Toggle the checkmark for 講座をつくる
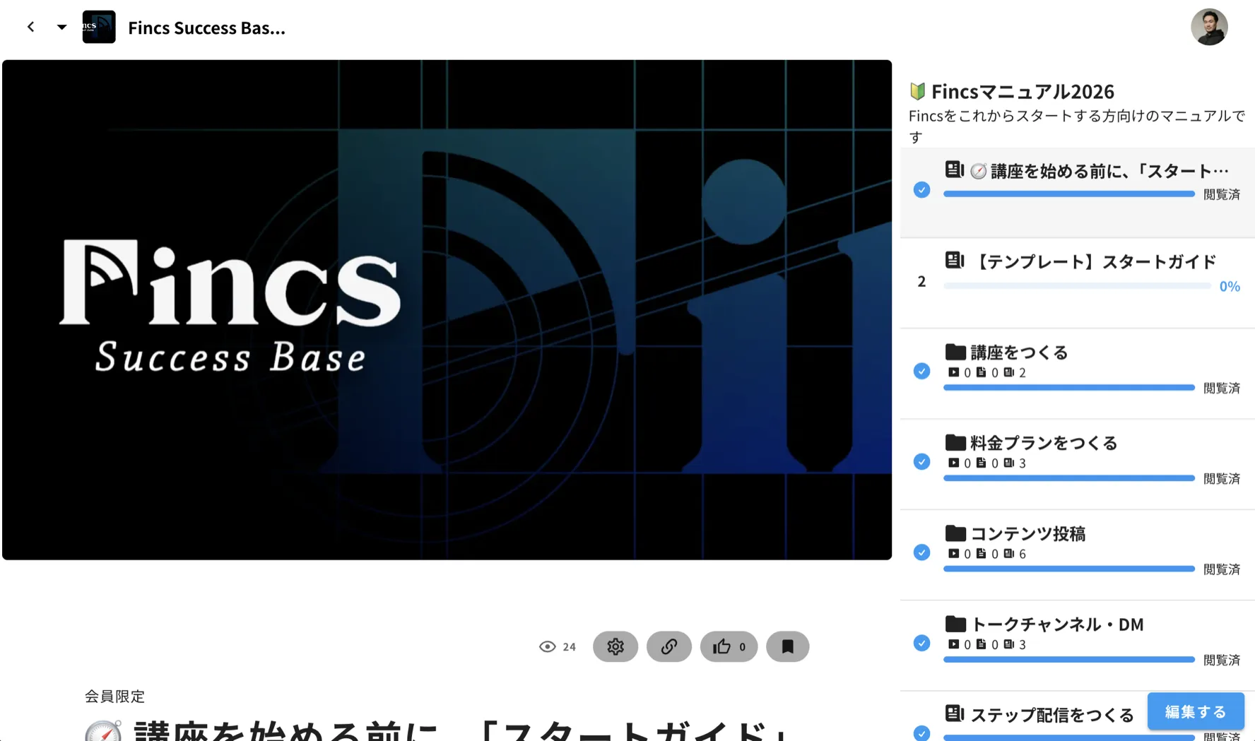Viewport: 1255px width, 741px height. pos(921,371)
